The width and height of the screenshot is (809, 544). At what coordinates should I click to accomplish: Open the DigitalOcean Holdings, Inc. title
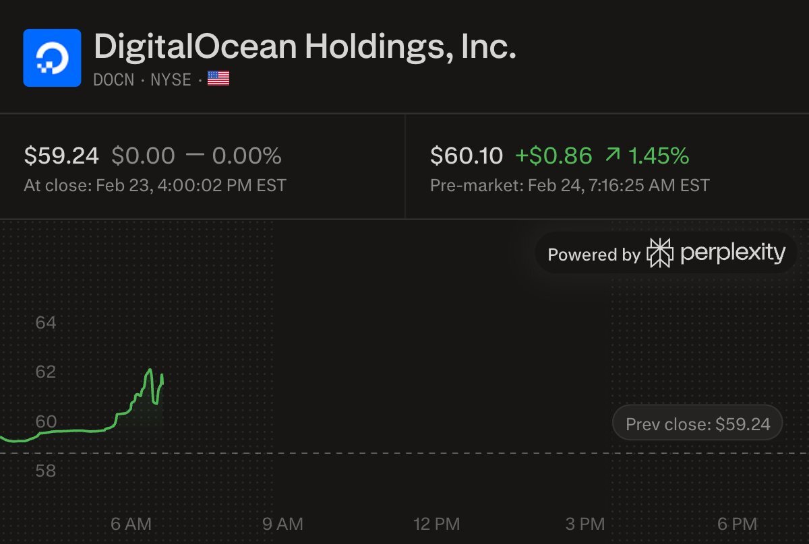[x=305, y=47]
